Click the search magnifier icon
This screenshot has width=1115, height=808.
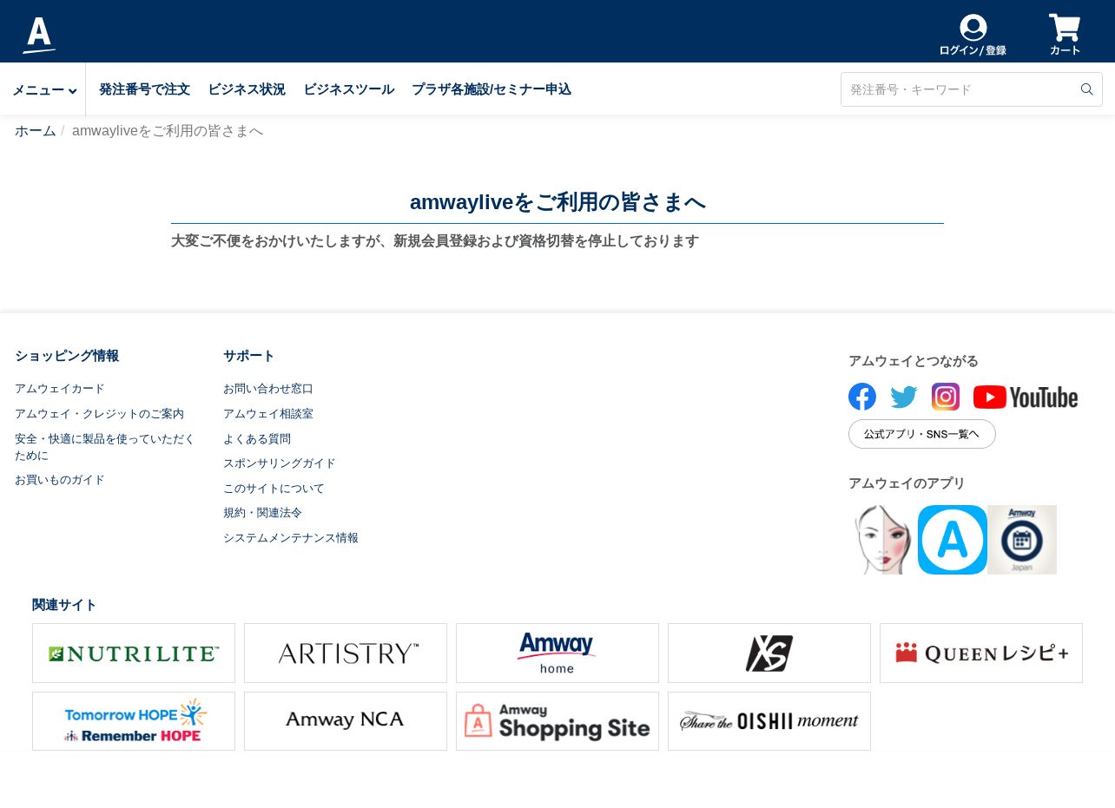point(1086,89)
